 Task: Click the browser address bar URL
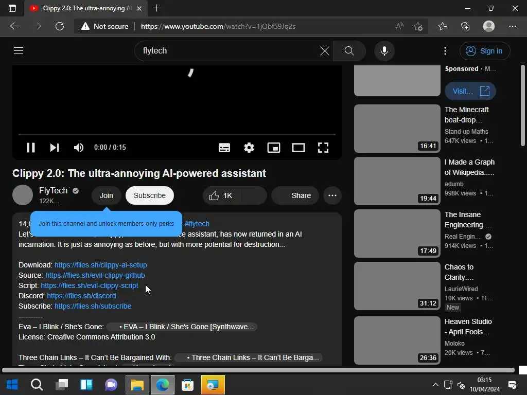[x=218, y=26]
